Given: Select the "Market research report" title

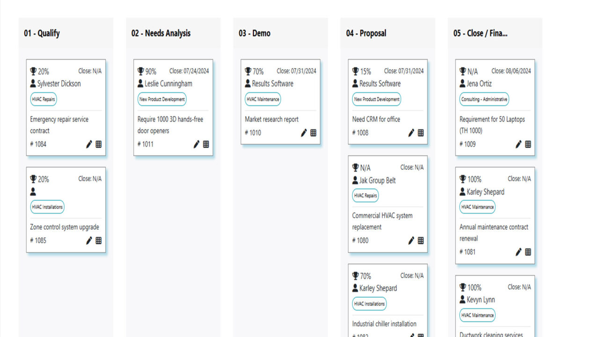Looking at the screenshot, I should (x=272, y=119).
